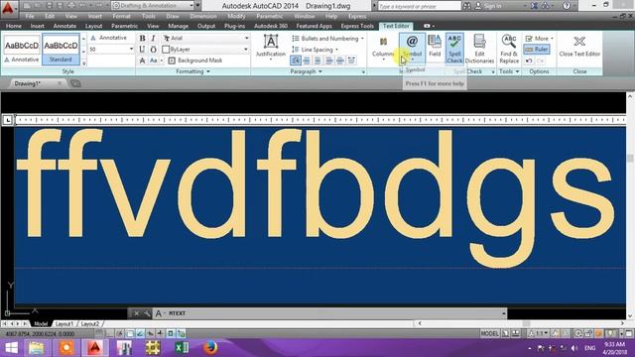
Task: Open the Format menu
Action: [x=121, y=16]
